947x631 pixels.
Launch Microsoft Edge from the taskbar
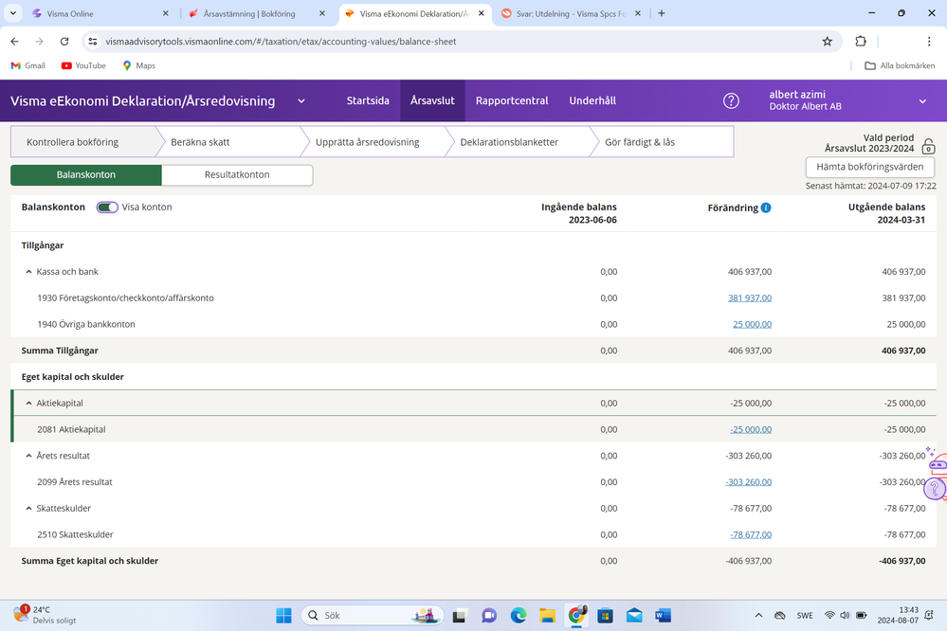coord(519,615)
